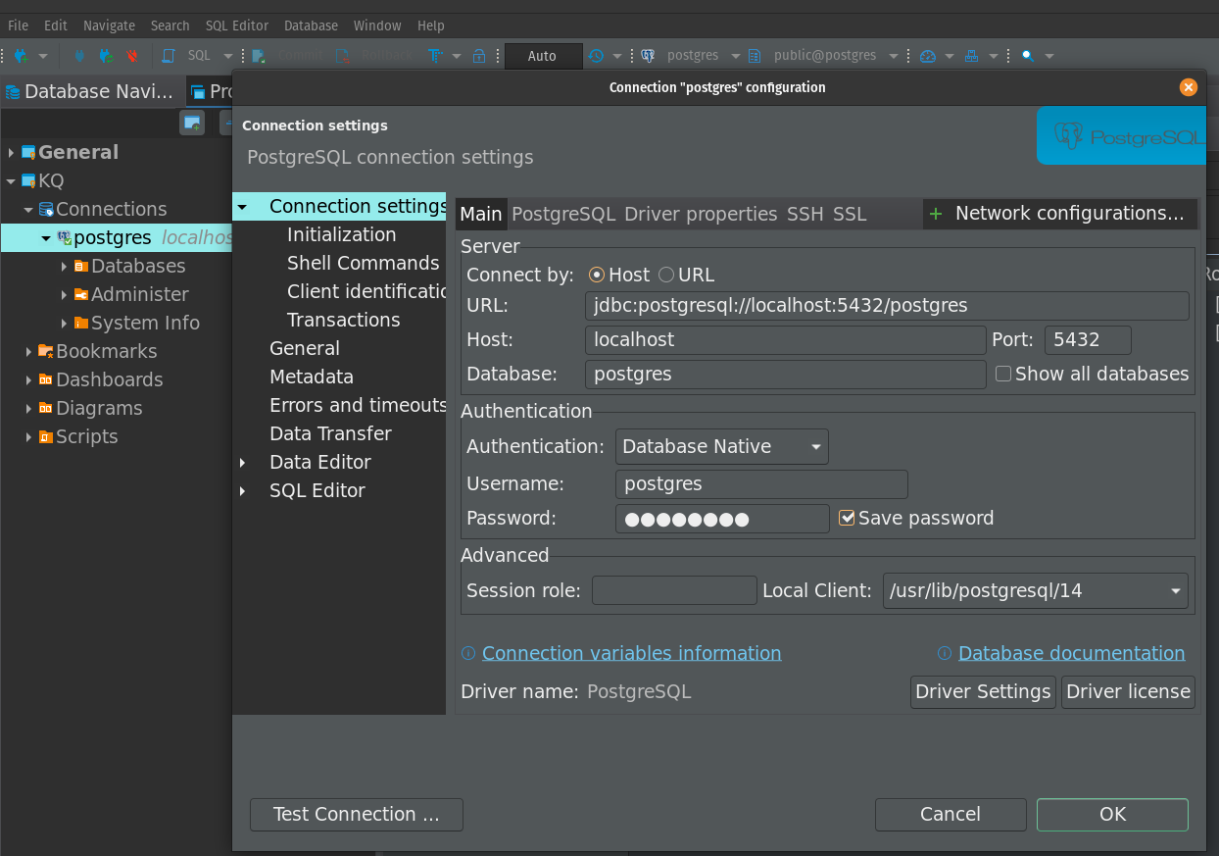Select Metadata in settings tree
Viewport: 1219px width, 856px height.
pyautogui.click(x=311, y=377)
